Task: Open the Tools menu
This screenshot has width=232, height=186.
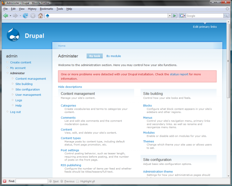Action: click(x=60, y=9)
